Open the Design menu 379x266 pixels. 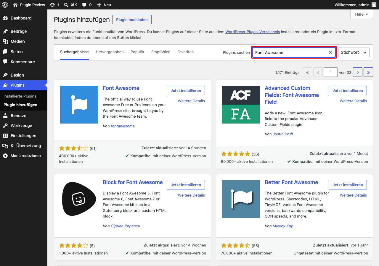(24, 75)
